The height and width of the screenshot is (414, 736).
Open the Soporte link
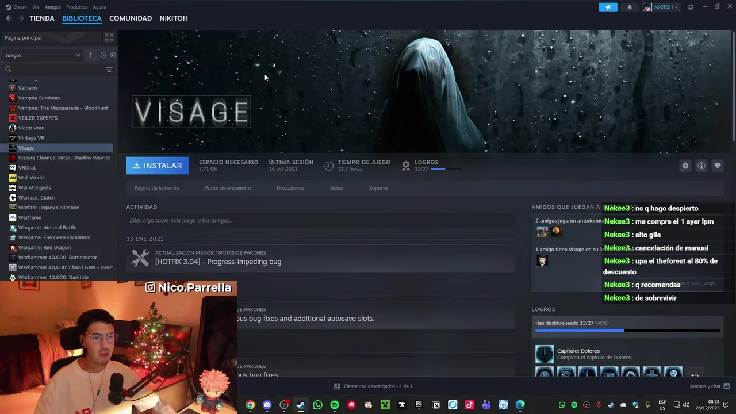378,188
